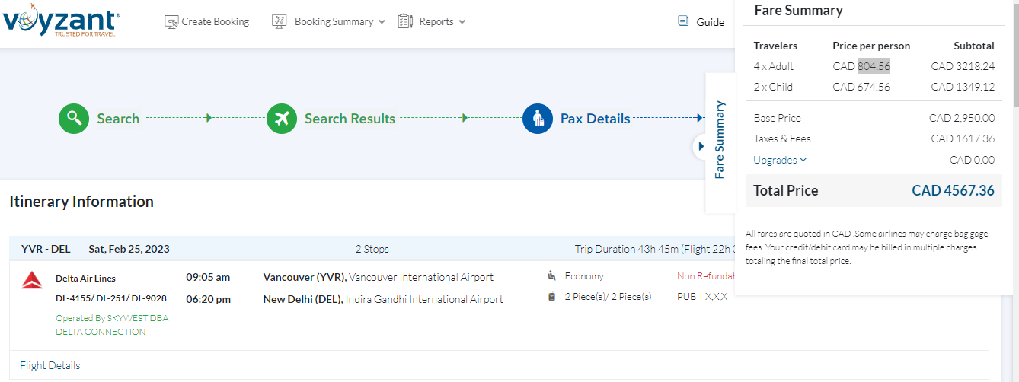1019x382 pixels.
Task: Click the vertical Fare Summary tab
Action: coord(720,140)
